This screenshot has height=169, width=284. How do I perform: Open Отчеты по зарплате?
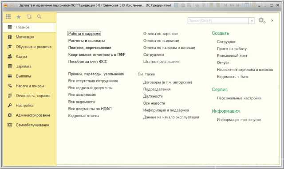(161, 34)
